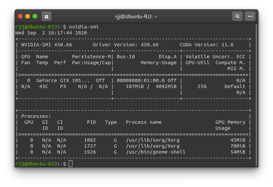
Task: Click the typed nvidia-smi command
Action: (84, 27)
